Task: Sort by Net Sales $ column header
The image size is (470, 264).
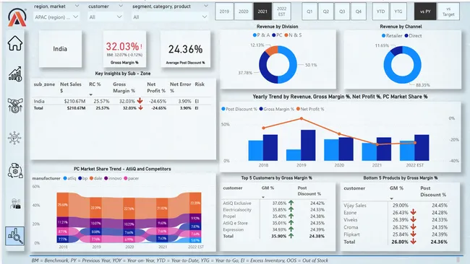Action: (x=71, y=87)
